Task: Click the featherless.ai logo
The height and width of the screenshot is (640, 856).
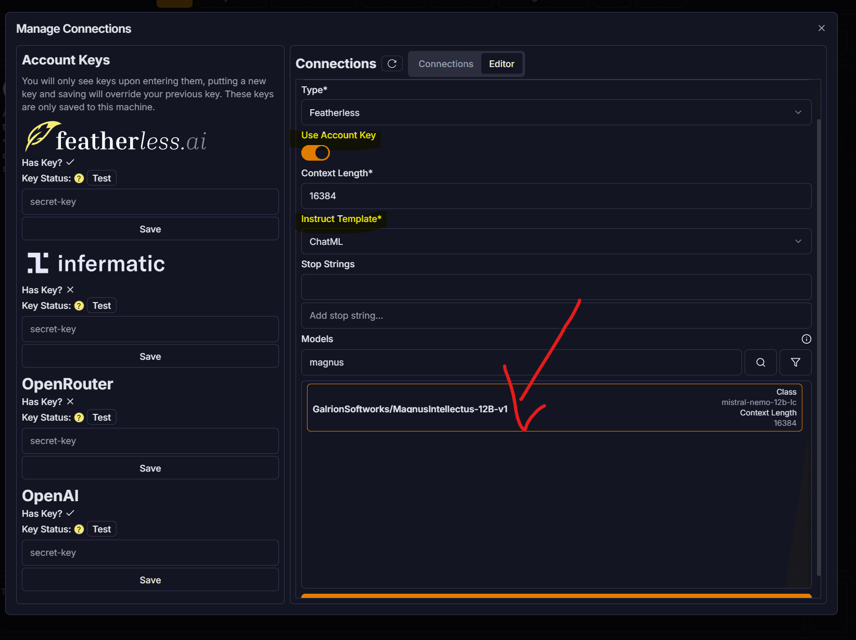Action: pos(116,137)
